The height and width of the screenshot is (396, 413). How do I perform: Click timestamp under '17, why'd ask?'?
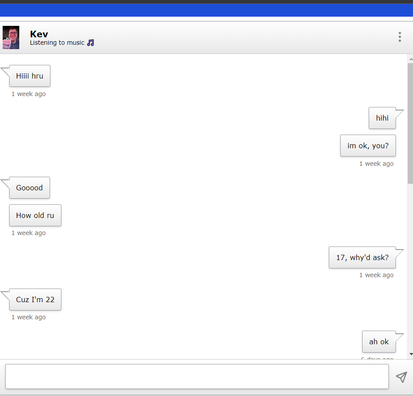376,275
